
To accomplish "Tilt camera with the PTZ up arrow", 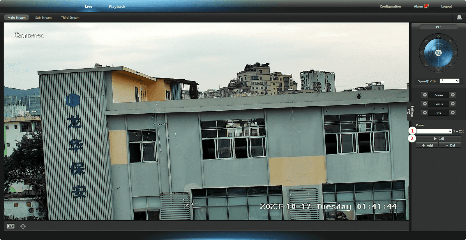I will pos(438,36).
